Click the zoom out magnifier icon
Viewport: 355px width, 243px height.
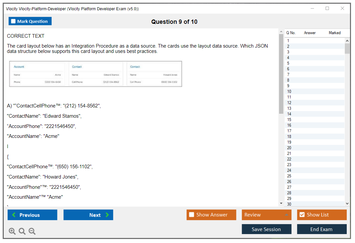[32, 231]
